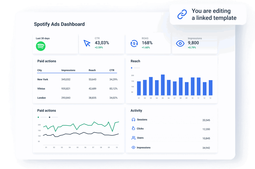
Task: Select the headphones icon beside Sessions
Action: pyautogui.click(x=133, y=119)
